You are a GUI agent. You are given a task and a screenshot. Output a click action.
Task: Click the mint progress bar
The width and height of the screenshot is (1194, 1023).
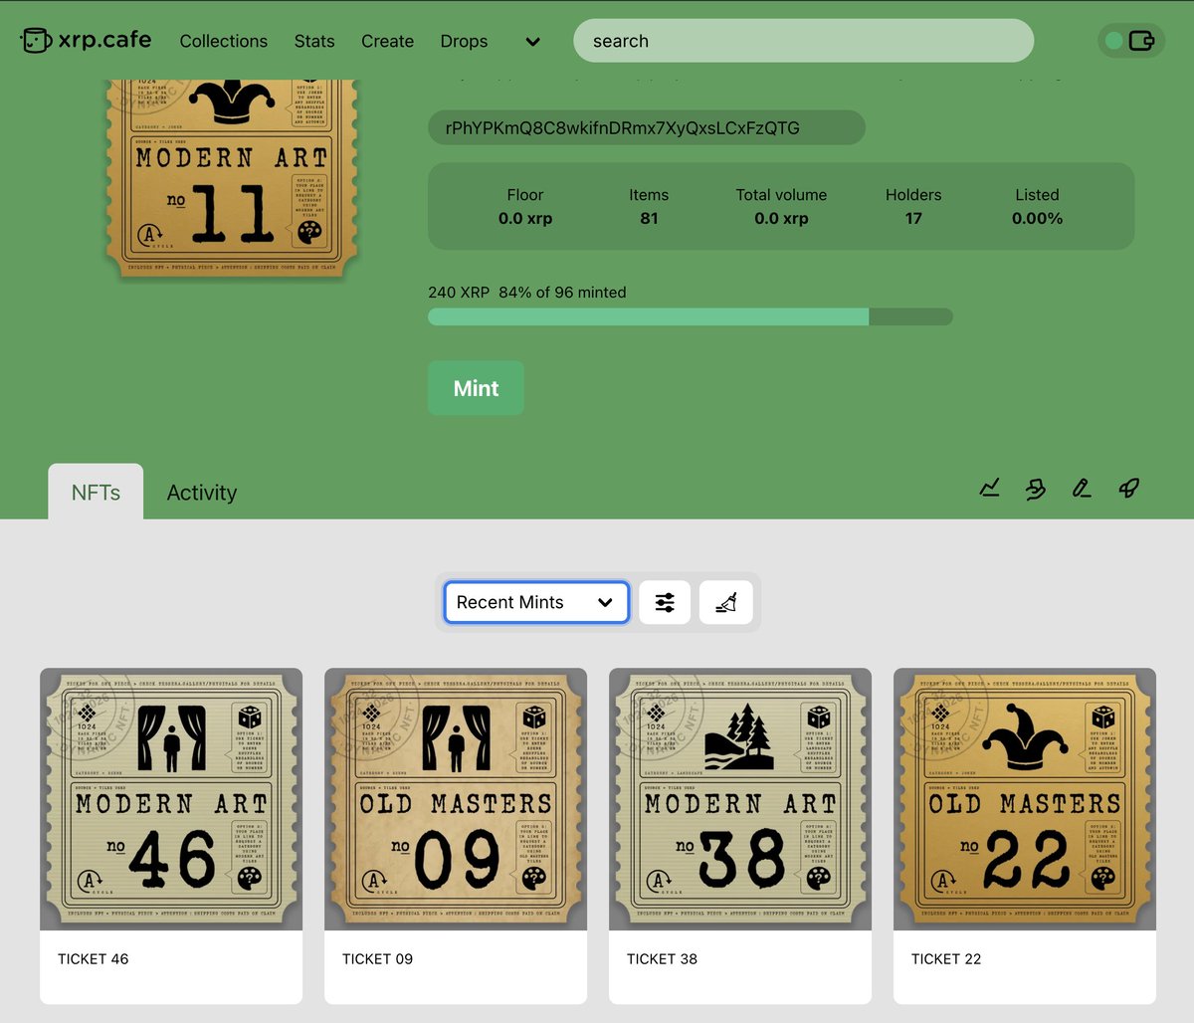tap(691, 316)
